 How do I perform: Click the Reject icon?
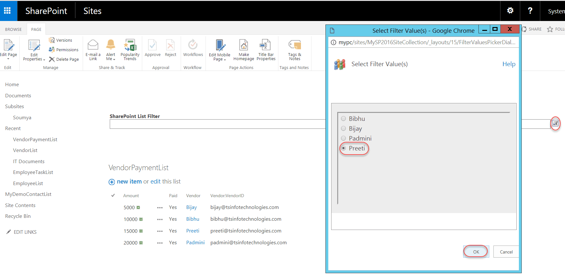tap(171, 45)
